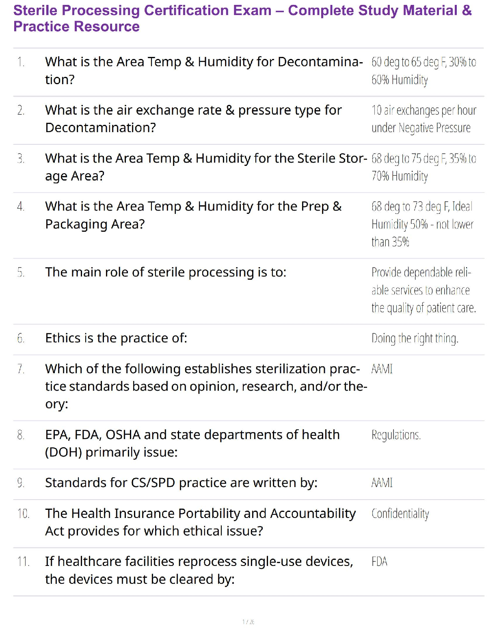Select the Sterile Storage Area question
Screen dimensions: 497x644
click(205, 167)
